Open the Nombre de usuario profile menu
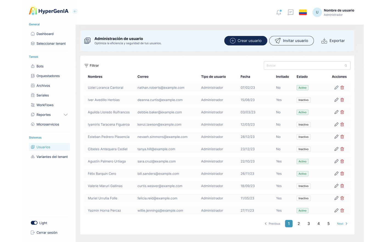387x242 pixels. click(333, 12)
